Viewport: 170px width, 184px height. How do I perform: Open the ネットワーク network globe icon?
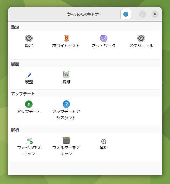[x=104, y=38]
